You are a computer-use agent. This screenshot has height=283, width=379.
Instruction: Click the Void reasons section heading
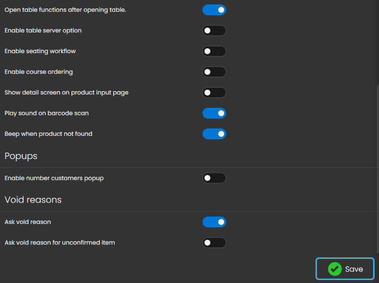click(33, 200)
